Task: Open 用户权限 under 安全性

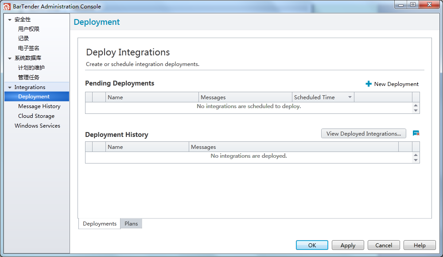Action: click(29, 29)
